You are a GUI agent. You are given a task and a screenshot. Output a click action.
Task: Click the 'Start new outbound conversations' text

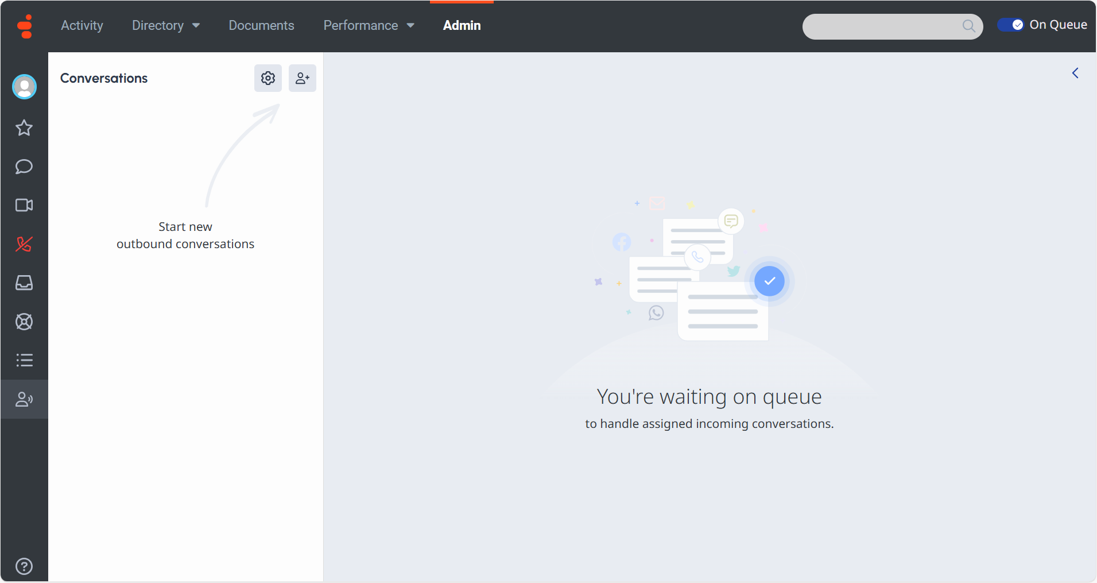185,235
